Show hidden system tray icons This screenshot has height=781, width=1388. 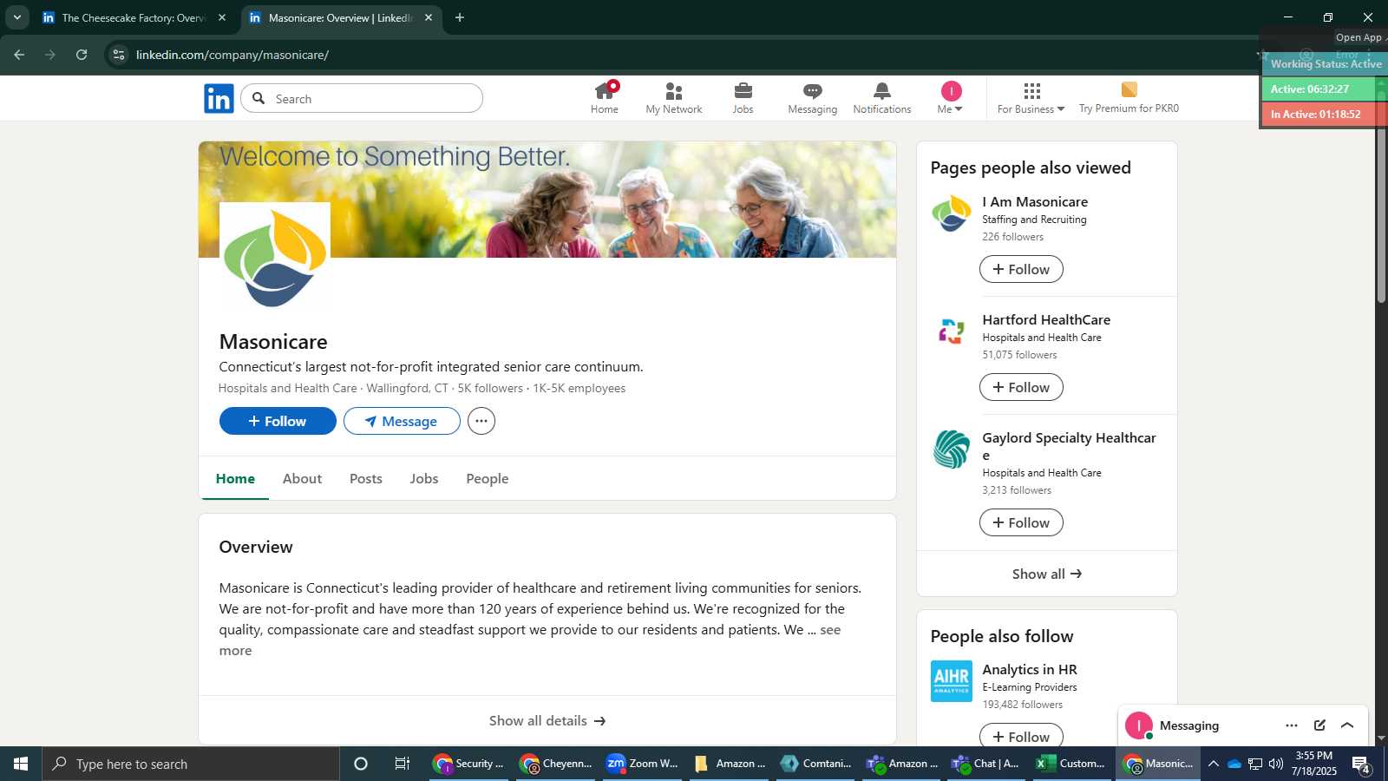tap(1213, 764)
